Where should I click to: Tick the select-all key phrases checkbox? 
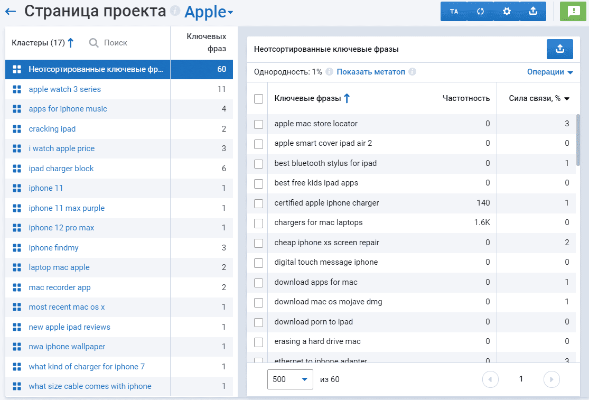coord(258,99)
